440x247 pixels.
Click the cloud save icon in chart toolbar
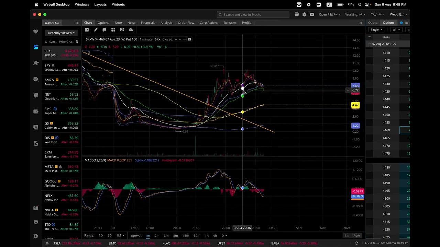click(x=131, y=30)
